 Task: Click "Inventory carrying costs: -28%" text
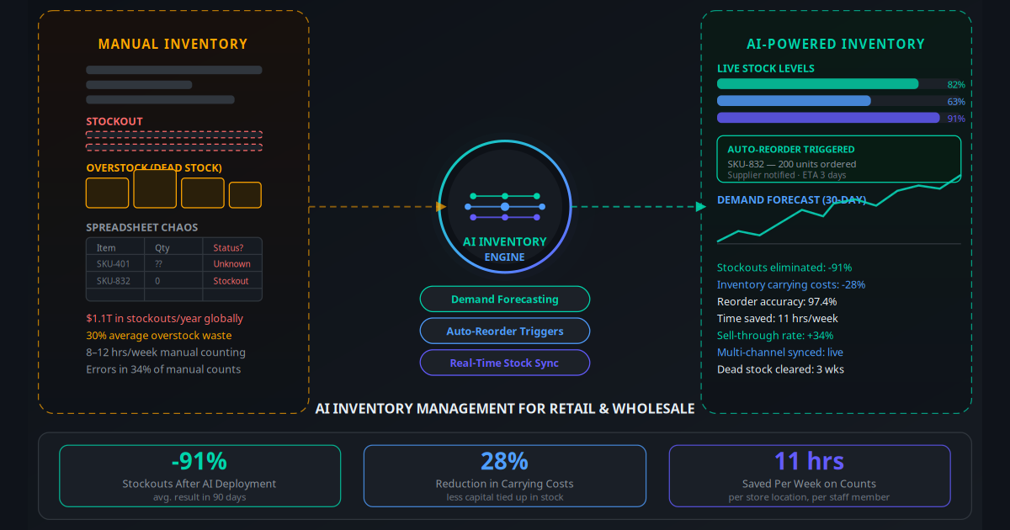(x=791, y=284)
